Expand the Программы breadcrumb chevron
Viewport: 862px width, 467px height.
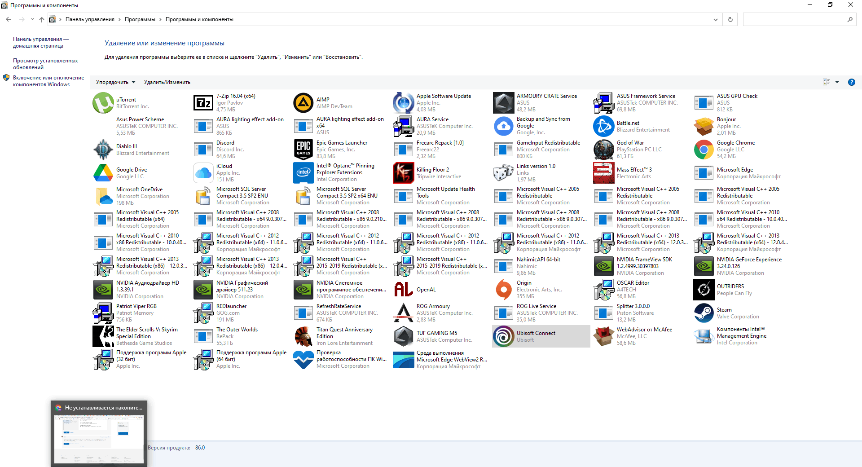(x=160, y=19)
